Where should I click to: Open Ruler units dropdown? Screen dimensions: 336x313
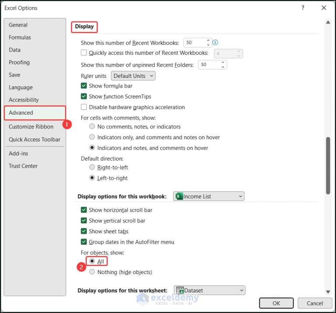[x=133, y=76]
